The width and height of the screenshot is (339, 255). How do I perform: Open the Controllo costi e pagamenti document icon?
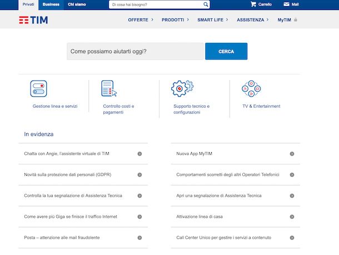(109, 88)
